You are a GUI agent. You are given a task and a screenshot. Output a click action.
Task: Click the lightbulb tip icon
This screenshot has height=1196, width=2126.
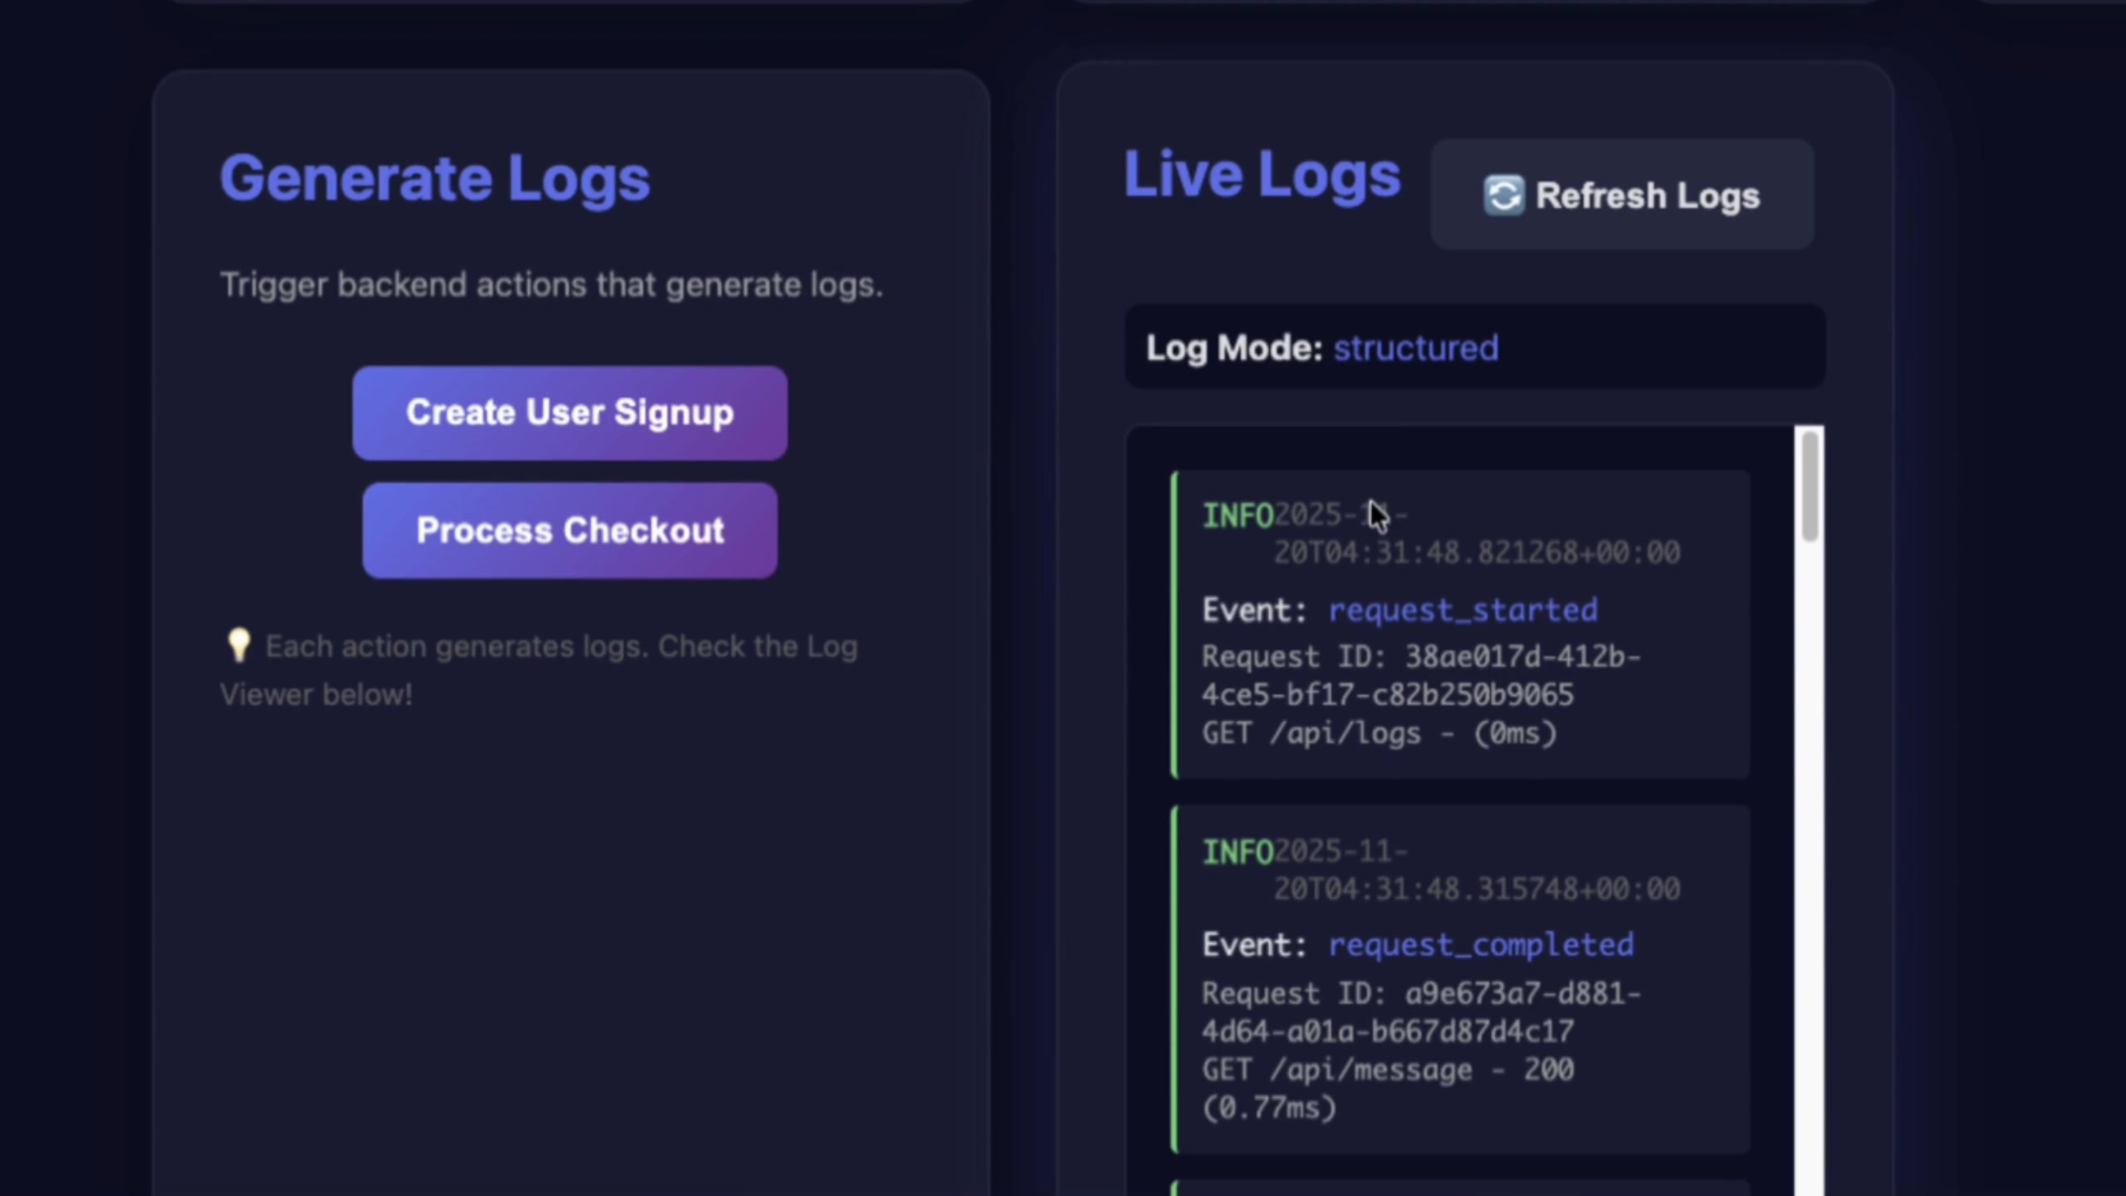(x=238, y=645)
